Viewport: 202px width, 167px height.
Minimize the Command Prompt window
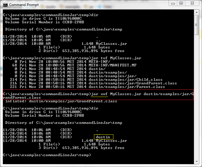[x=173, y=3]
